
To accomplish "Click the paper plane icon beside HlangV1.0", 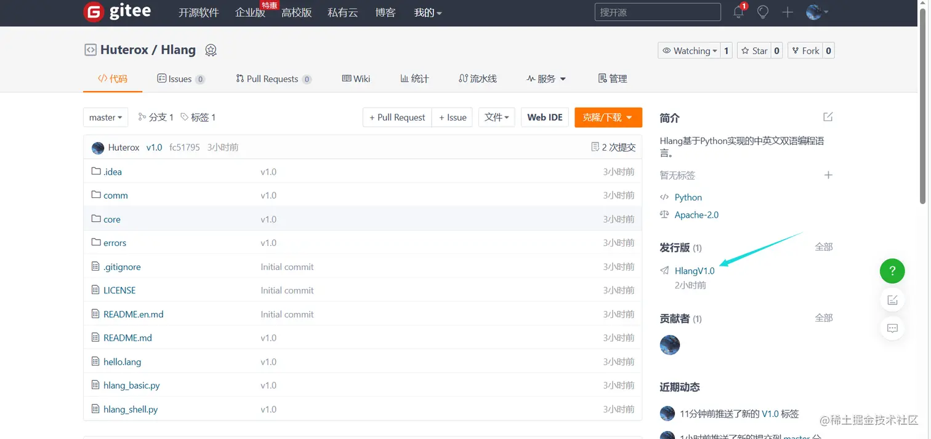I will (x=664, y=271).
